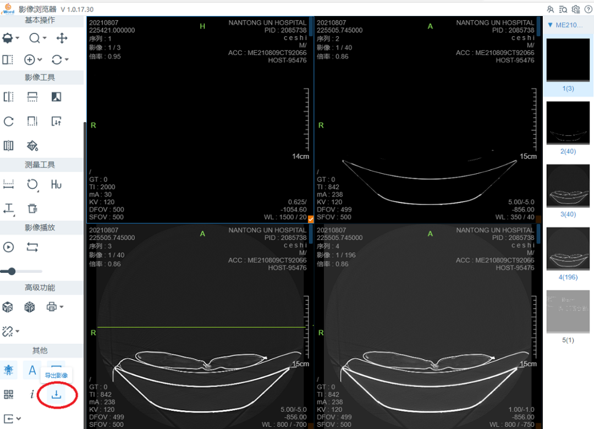594x429 pixels.
Task: Click the export image download icon
Action: 57,394
